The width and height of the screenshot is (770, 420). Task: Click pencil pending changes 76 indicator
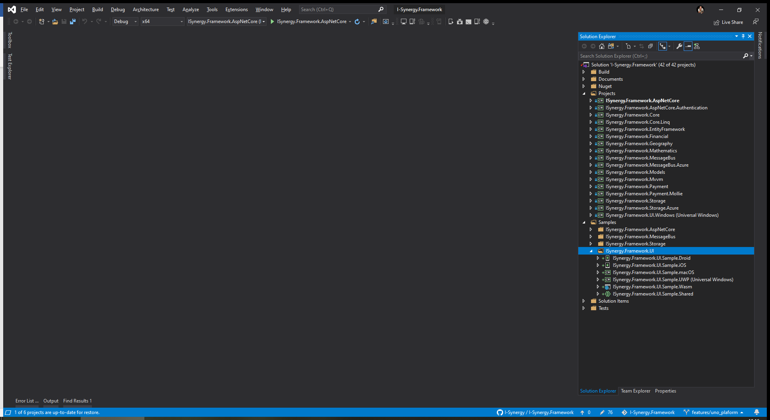(x=607, y=412)
